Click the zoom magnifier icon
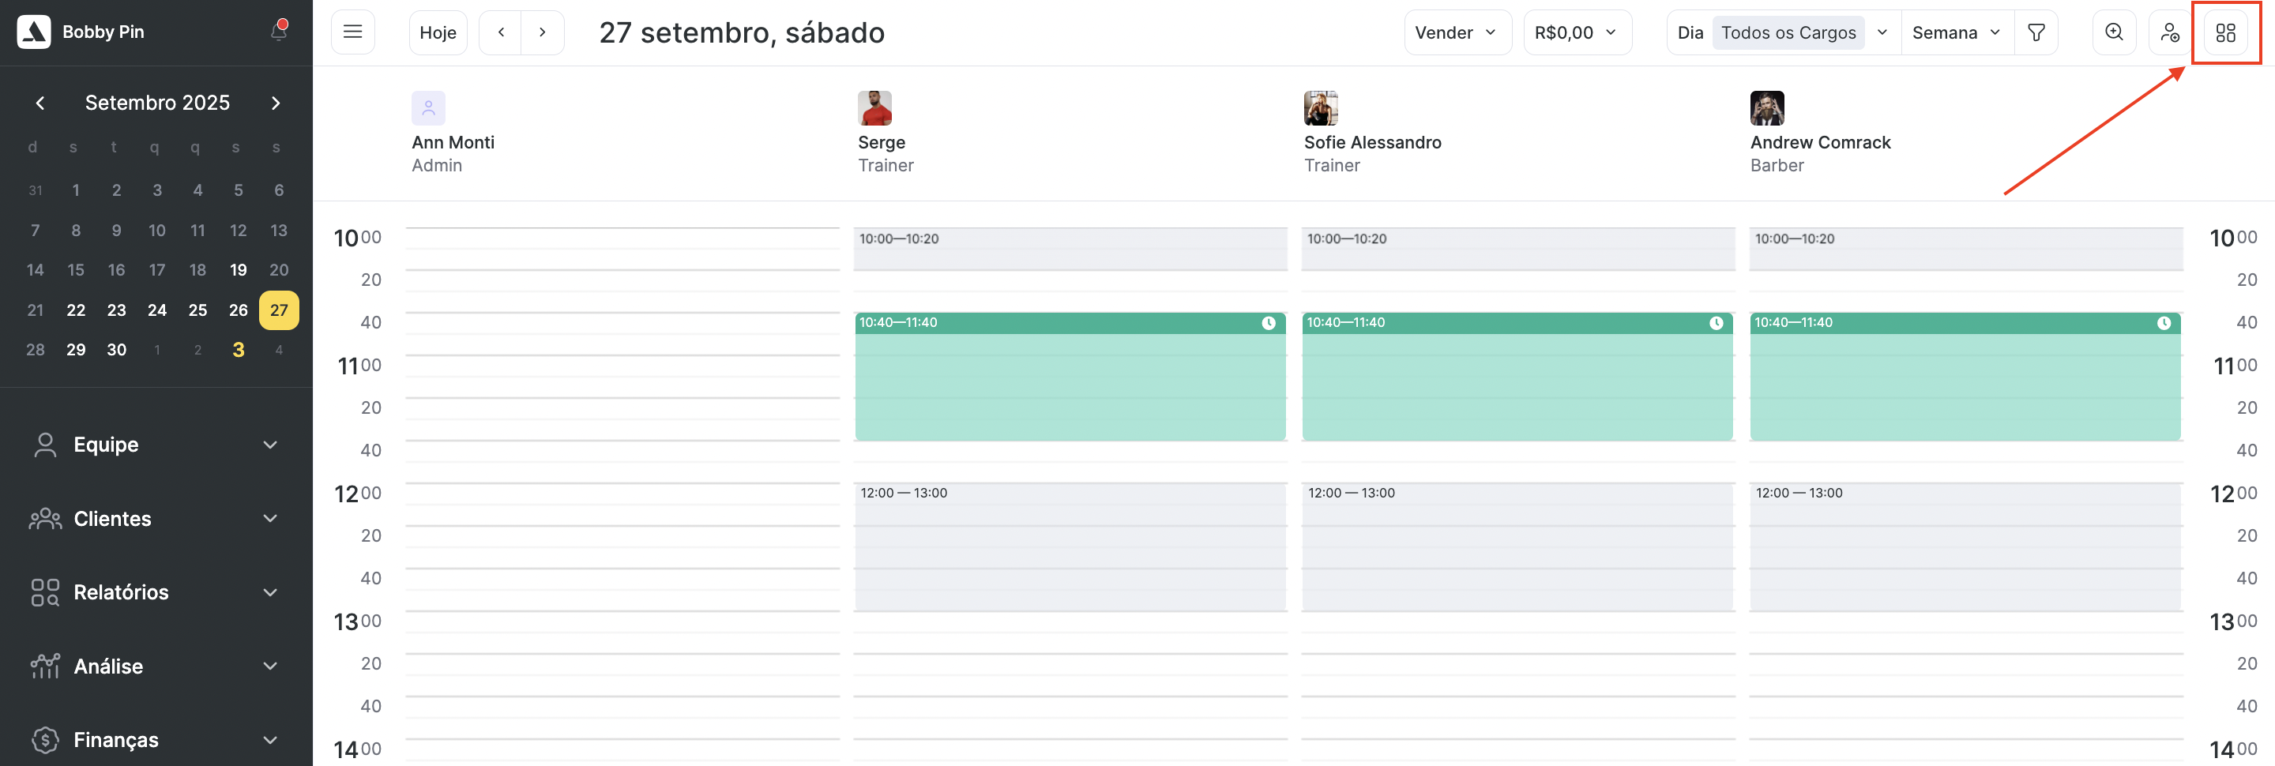 [x=2113, y=32]
